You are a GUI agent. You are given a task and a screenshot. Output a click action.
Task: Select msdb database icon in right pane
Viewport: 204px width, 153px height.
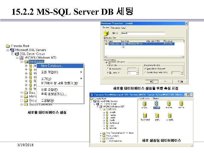pos(144,104)
